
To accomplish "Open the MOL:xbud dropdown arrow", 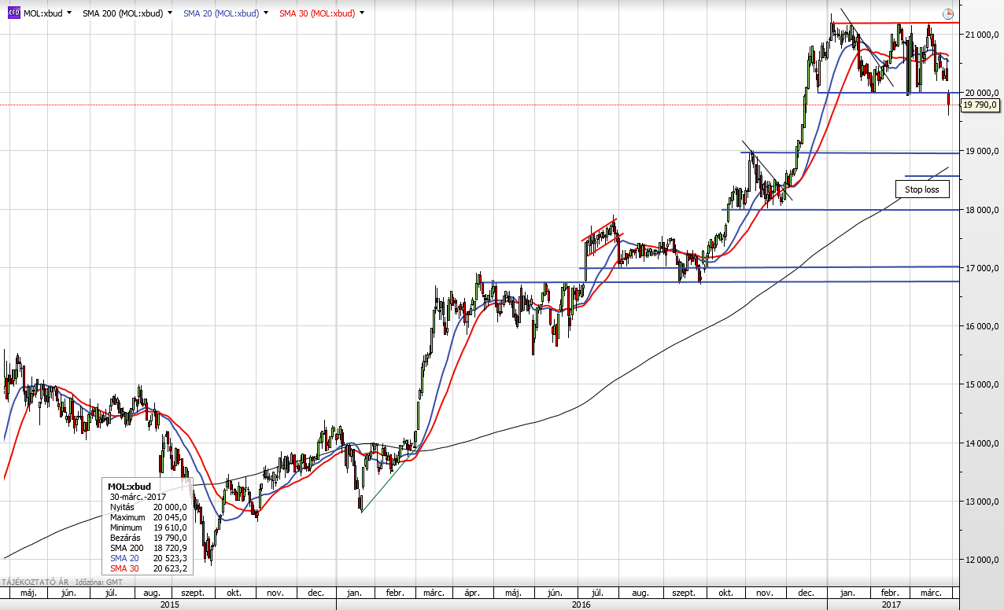I will click(69, 13).
